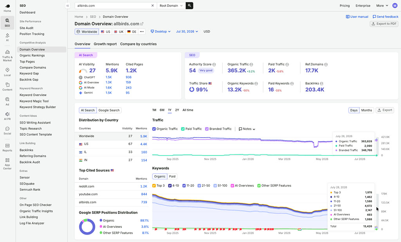Screen dimensions: 401x242
Task: Click Backlinks info icon
Action: point(322,84)
